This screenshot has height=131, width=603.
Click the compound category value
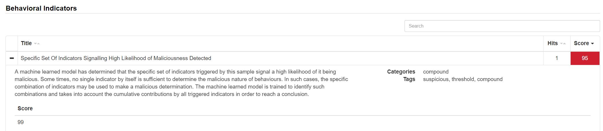point(436,72)
